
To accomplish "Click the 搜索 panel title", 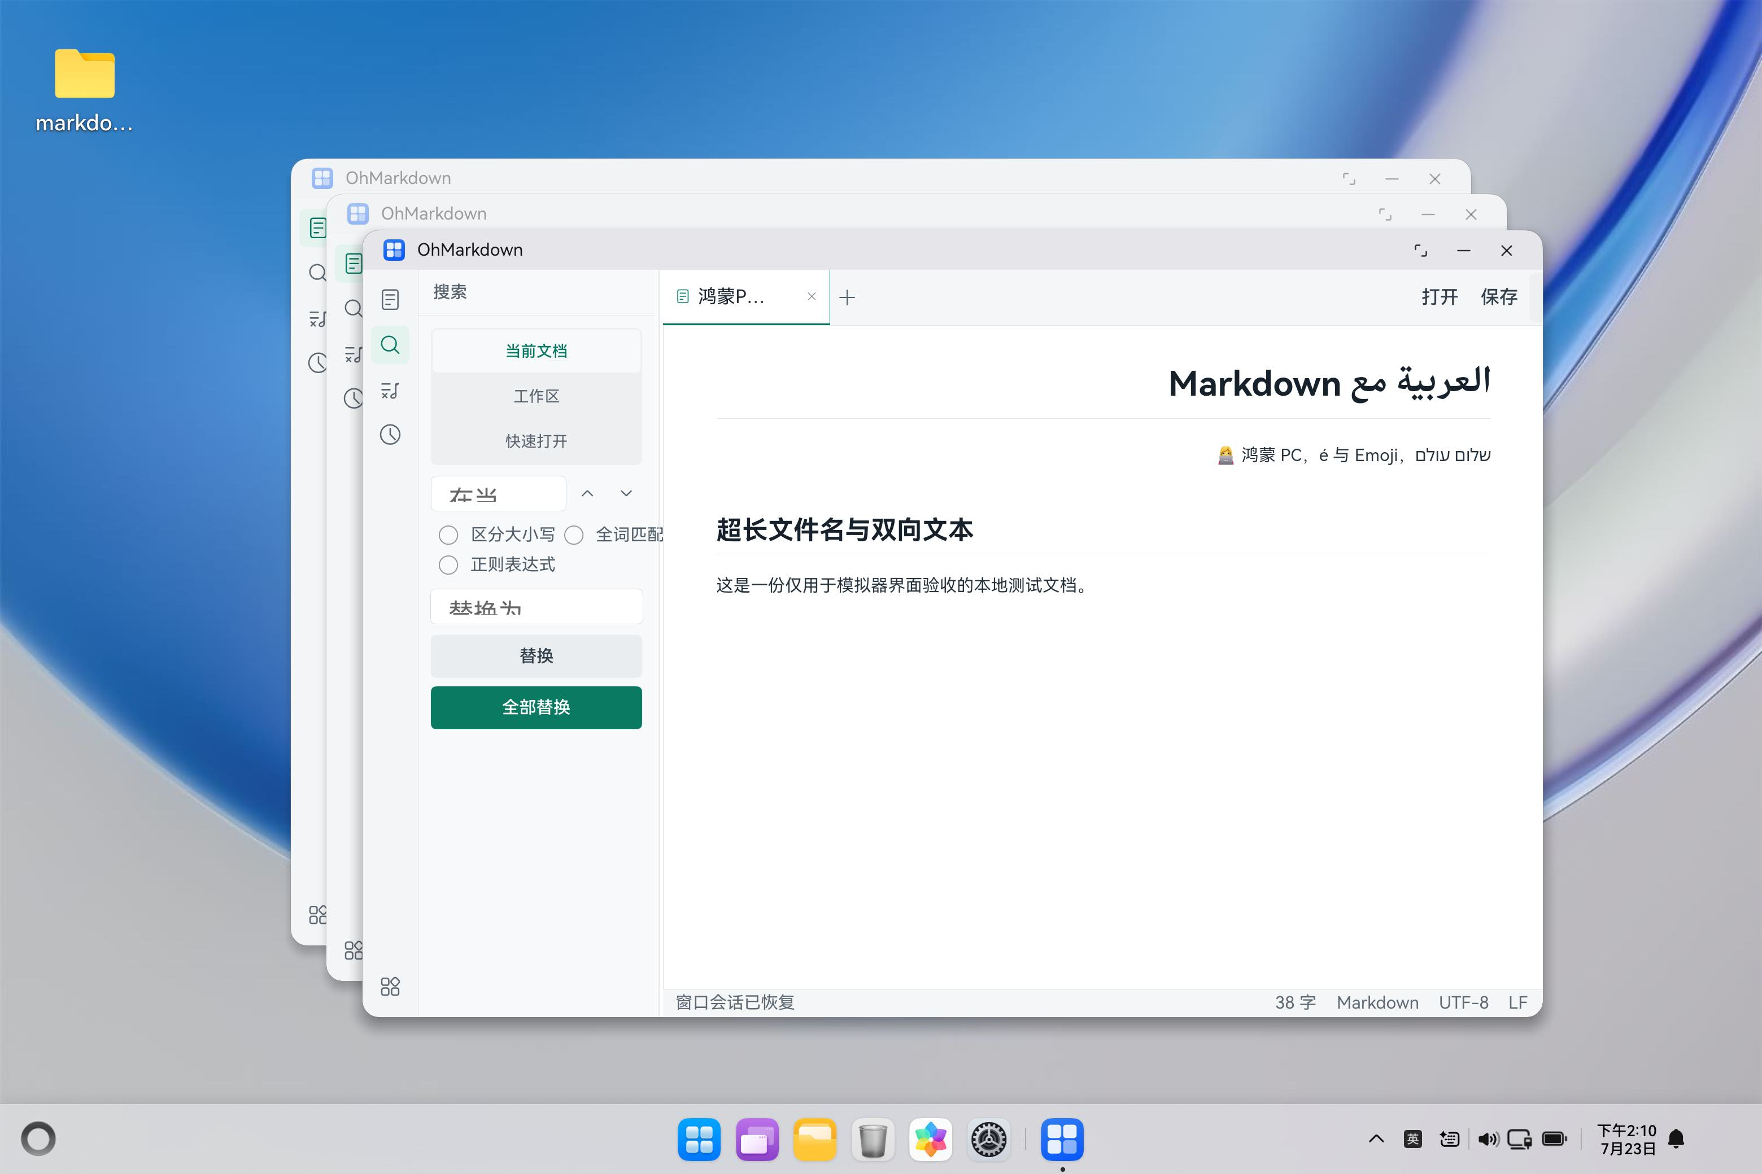I will [450, 292].
